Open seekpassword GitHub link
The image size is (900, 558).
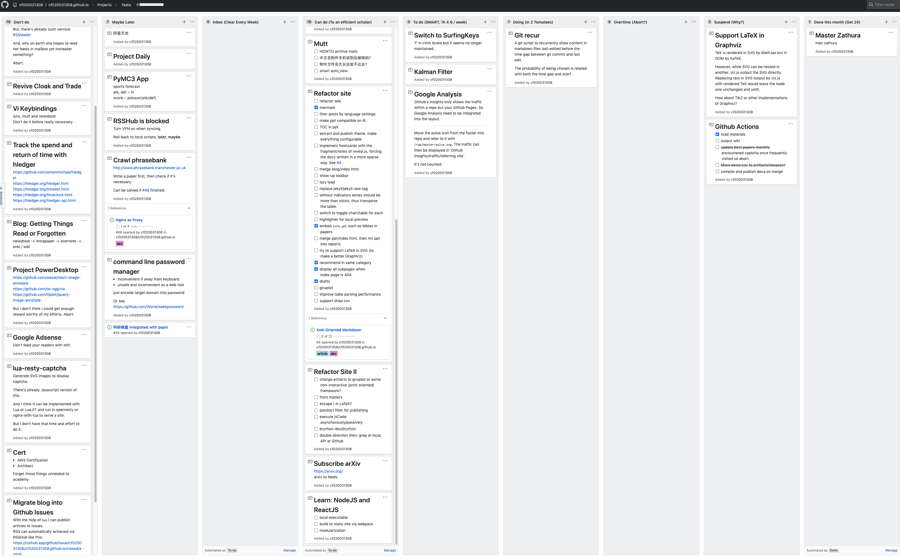(148, 307)
